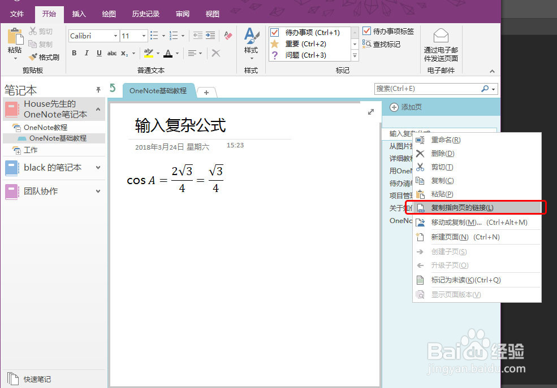Viewport: 557px width, 388px height.
Task: Insert a numbered list
Action: click(174, 36)
